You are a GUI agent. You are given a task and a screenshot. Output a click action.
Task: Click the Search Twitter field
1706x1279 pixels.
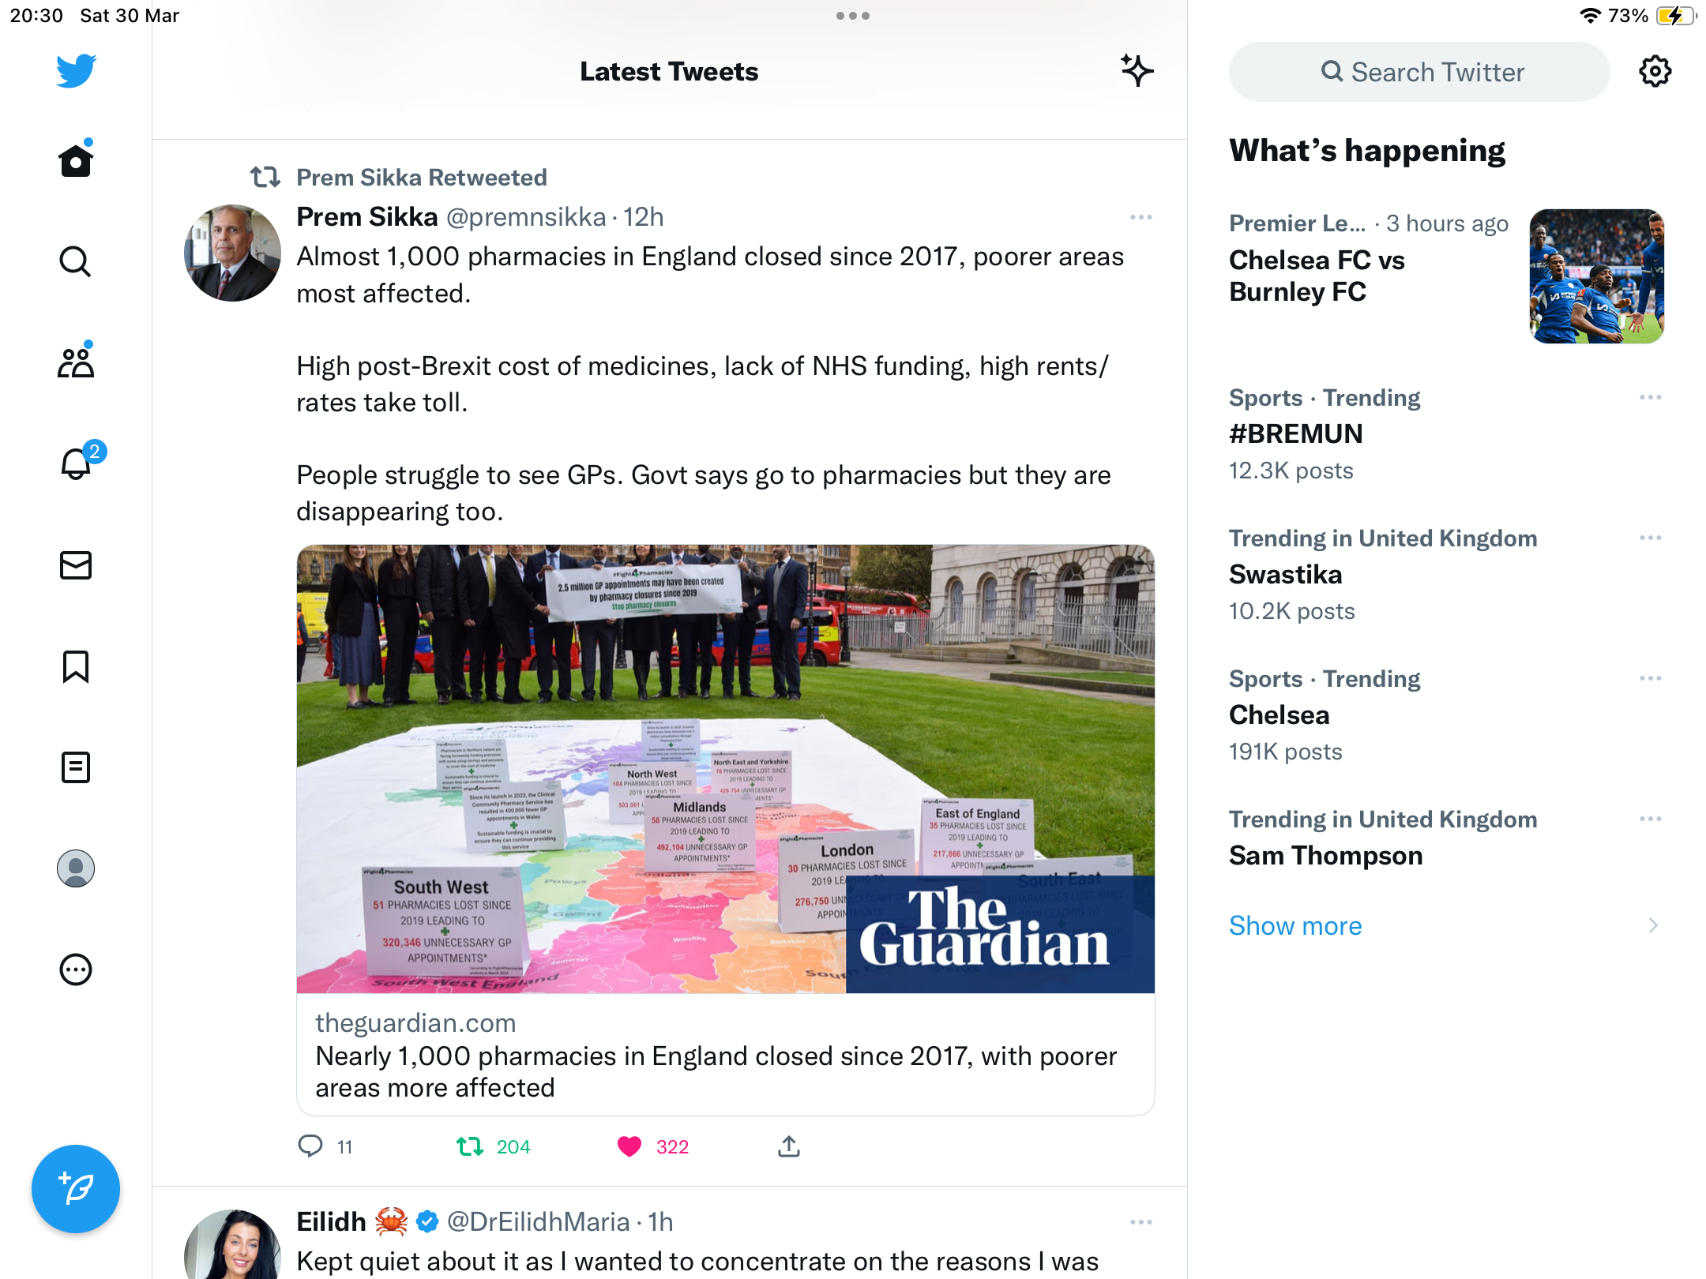(1419, 72)
